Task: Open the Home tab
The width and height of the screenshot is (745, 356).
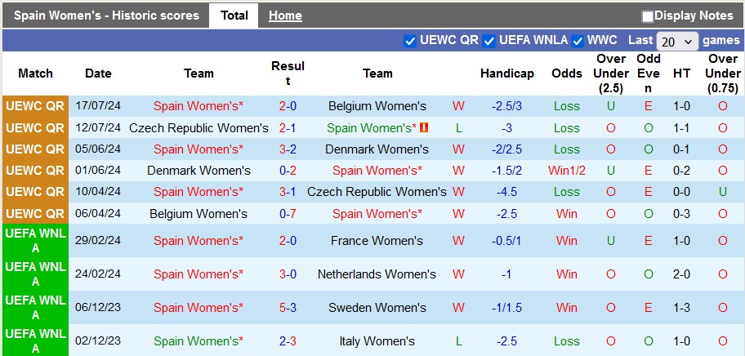Action: [285, 16]
